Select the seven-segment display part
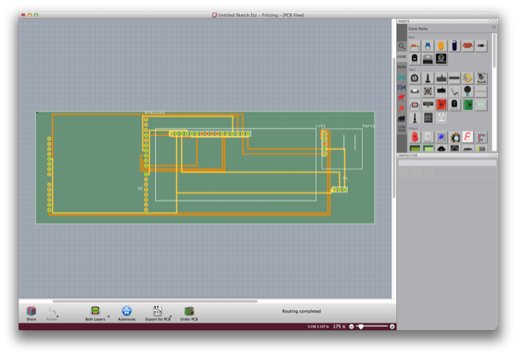Image resolution: width=517 pixels, height=356 pixels. (468, 137)
